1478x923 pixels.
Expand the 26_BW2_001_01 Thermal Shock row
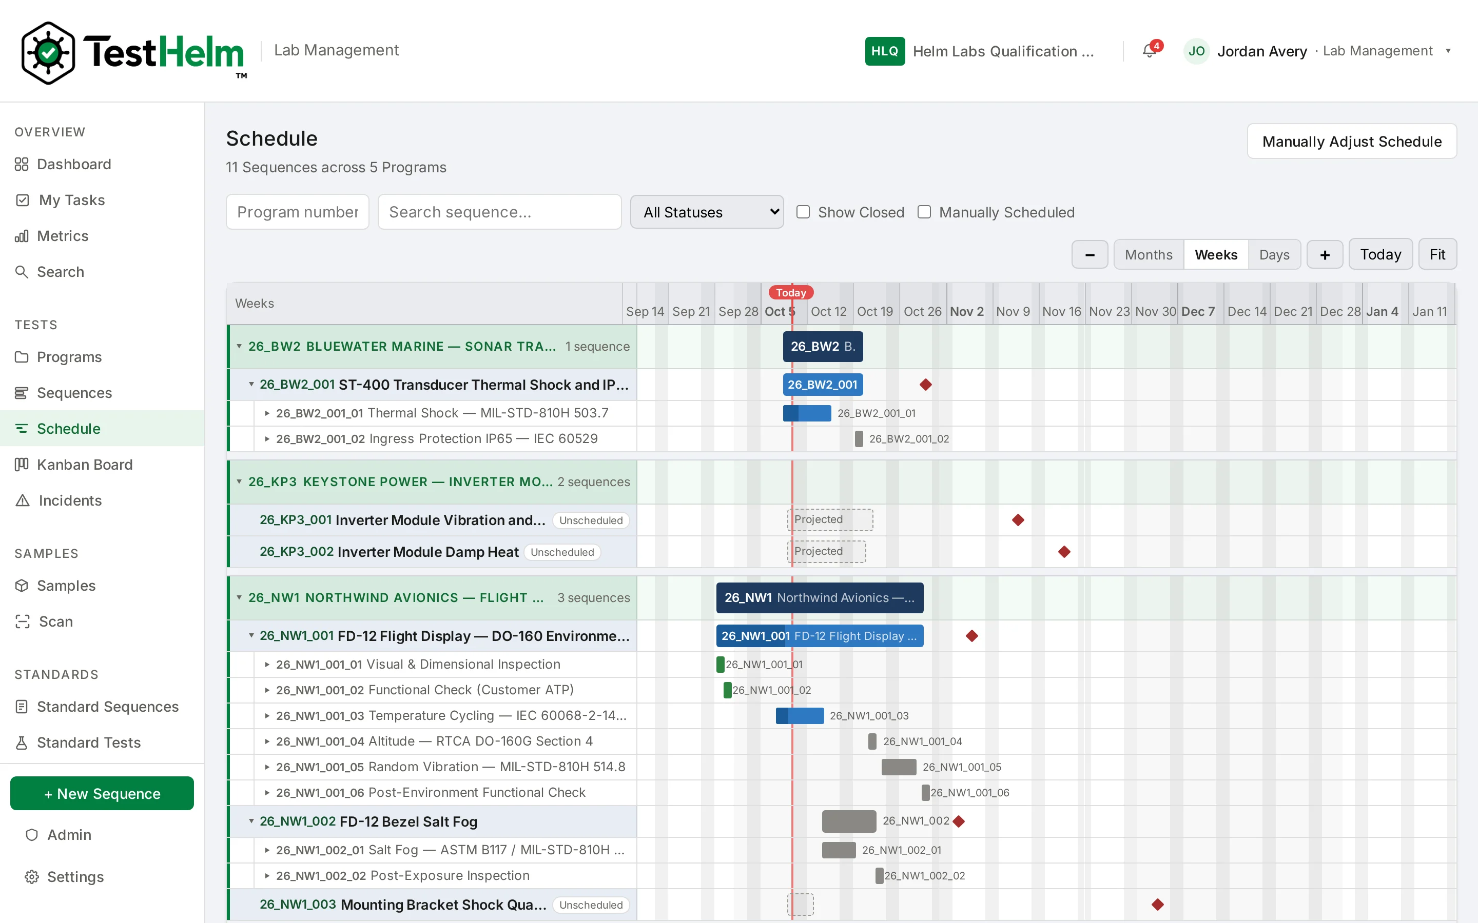point(267,413)
